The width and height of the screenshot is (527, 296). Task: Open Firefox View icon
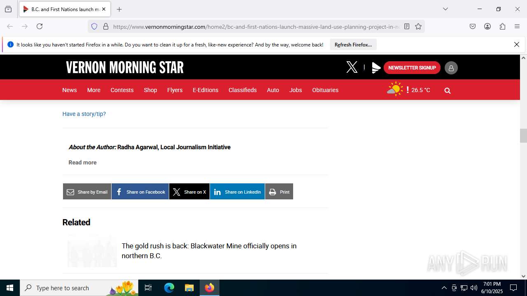8,9
